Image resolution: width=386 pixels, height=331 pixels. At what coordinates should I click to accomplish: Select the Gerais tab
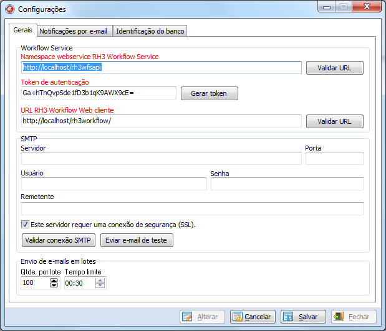coord(22,30)
